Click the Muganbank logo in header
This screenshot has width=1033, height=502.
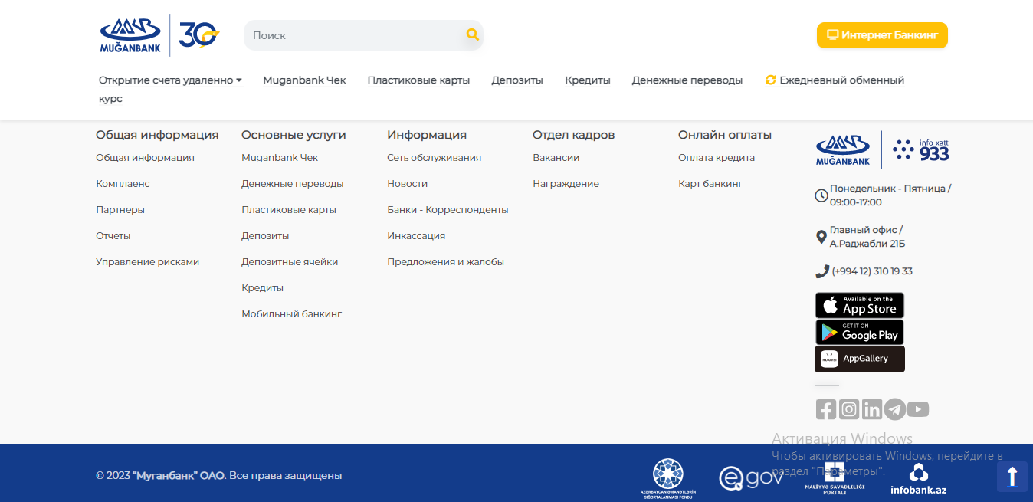click(x=130, y=35)
